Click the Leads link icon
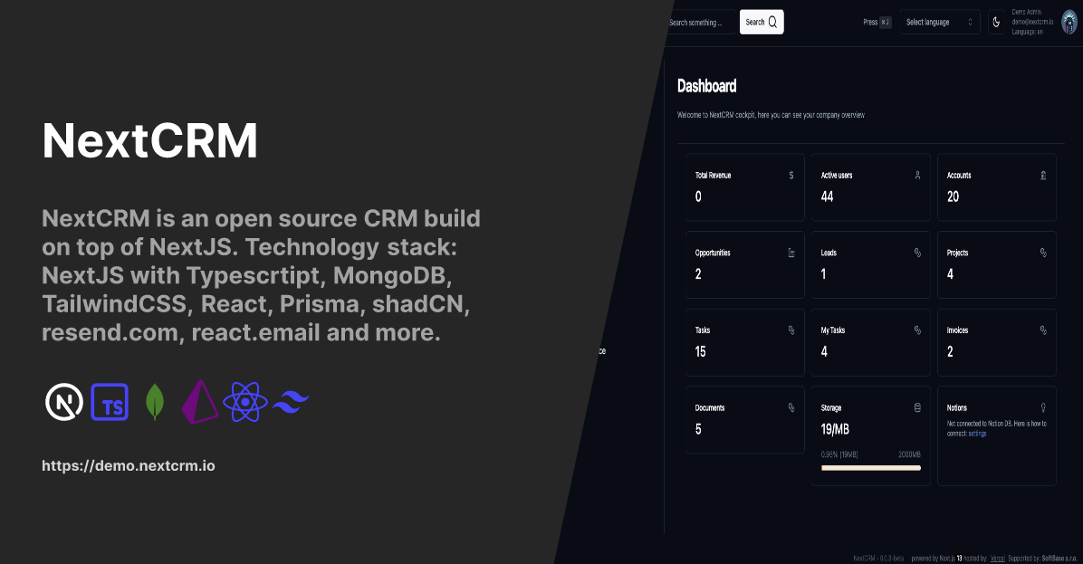Image resolution: width=1083 pixels, height=564 pixels. (x=917, y=253)
